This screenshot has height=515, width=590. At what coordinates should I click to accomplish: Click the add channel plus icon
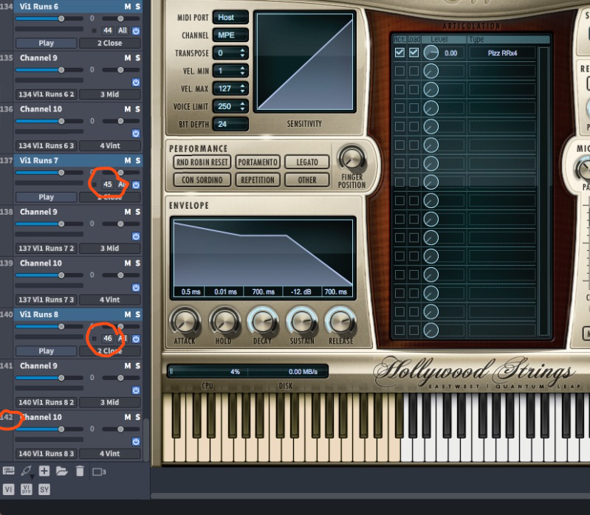[44, 471]
